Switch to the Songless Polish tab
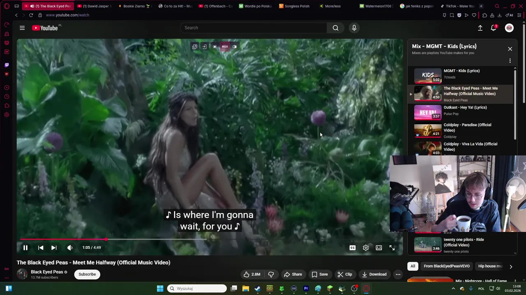526x295 pixels. tap(295, 6)
